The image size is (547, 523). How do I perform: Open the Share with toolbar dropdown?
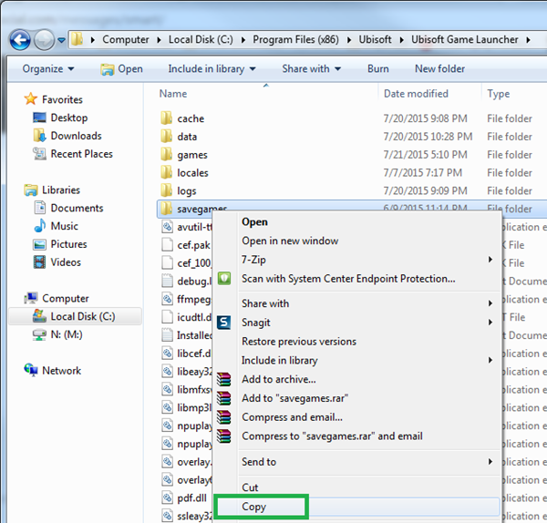click(x=311, y=68)
